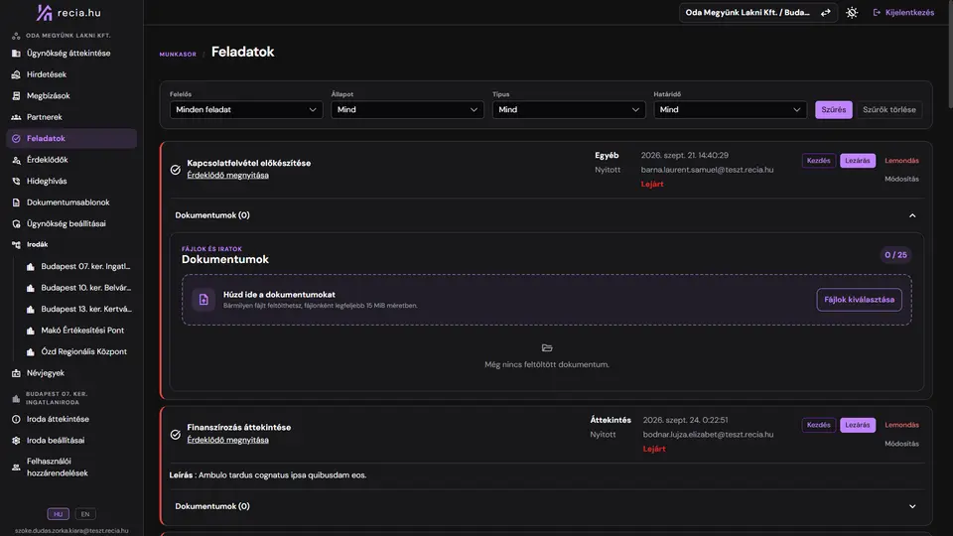953x536 pixels.
Task: Click the Megbízások sidebar icon
Action: tap(17, 96)
